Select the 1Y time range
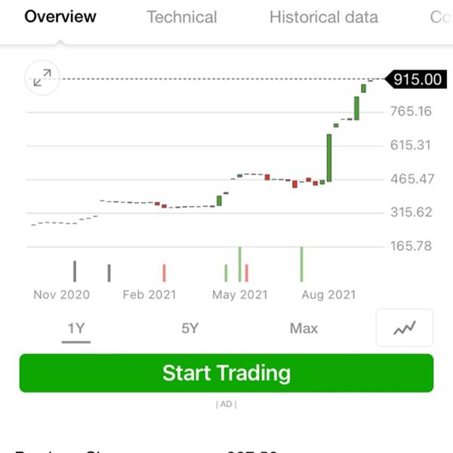Screen dimensions: 453x453 coord(76,328)
